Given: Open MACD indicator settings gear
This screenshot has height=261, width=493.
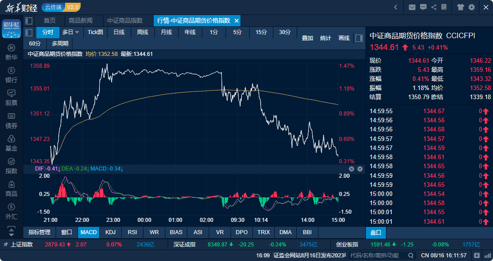Looking at the screenshot, I should tap(360, 169).
